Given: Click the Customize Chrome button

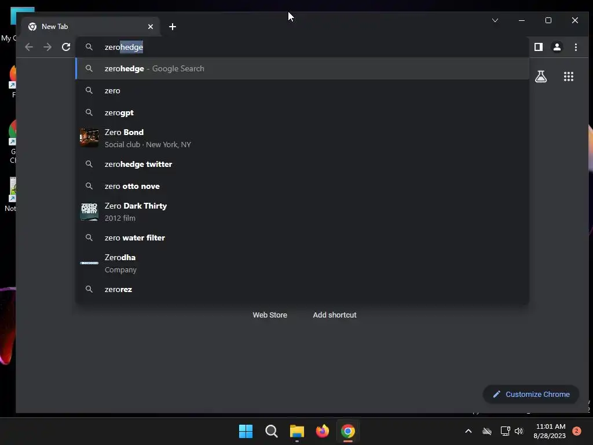Looking at the screenshot, I should point(530,394).
